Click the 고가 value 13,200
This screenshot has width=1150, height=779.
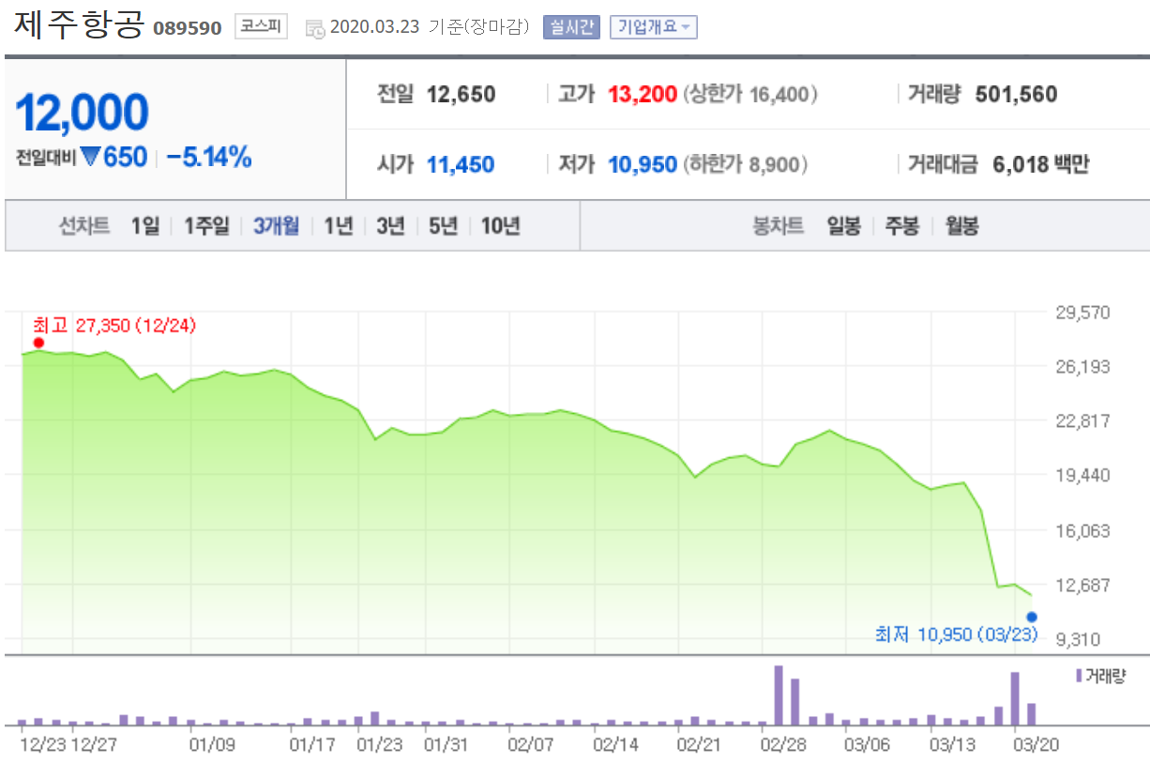tap(643, 94)
